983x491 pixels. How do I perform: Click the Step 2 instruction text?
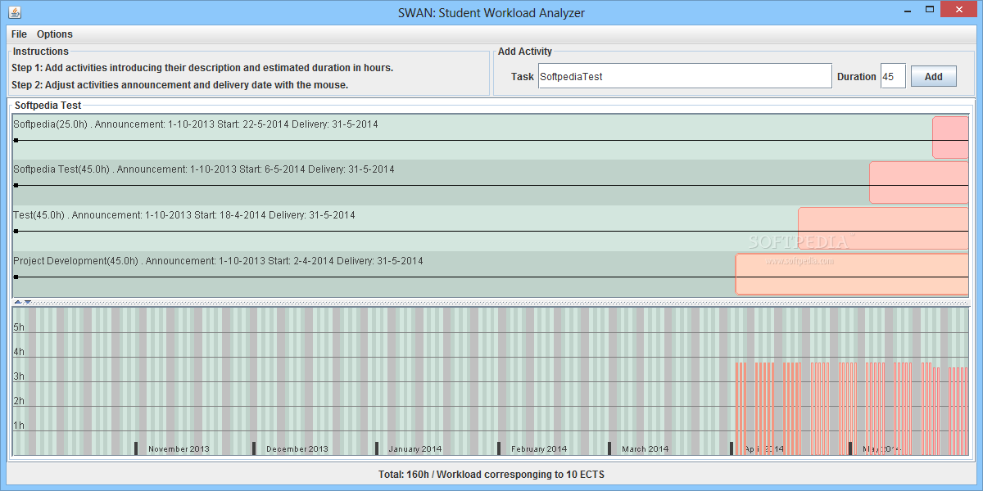tap(179, 85)
